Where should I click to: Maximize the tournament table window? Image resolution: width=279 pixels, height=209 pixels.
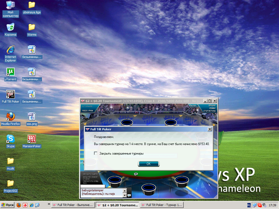[x=210, y=101]
